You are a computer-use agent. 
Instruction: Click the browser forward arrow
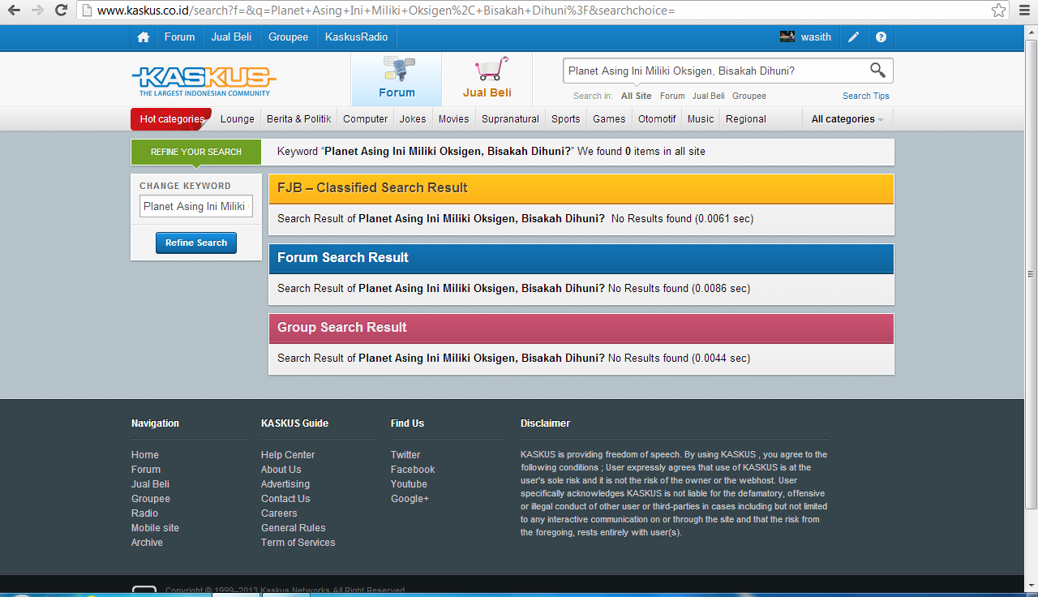point(37,11)
